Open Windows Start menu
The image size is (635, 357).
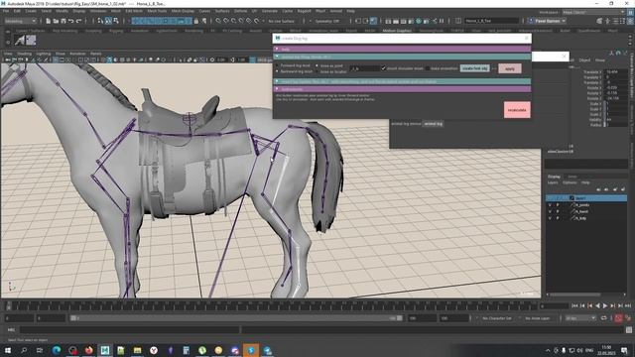click(8, 350)
